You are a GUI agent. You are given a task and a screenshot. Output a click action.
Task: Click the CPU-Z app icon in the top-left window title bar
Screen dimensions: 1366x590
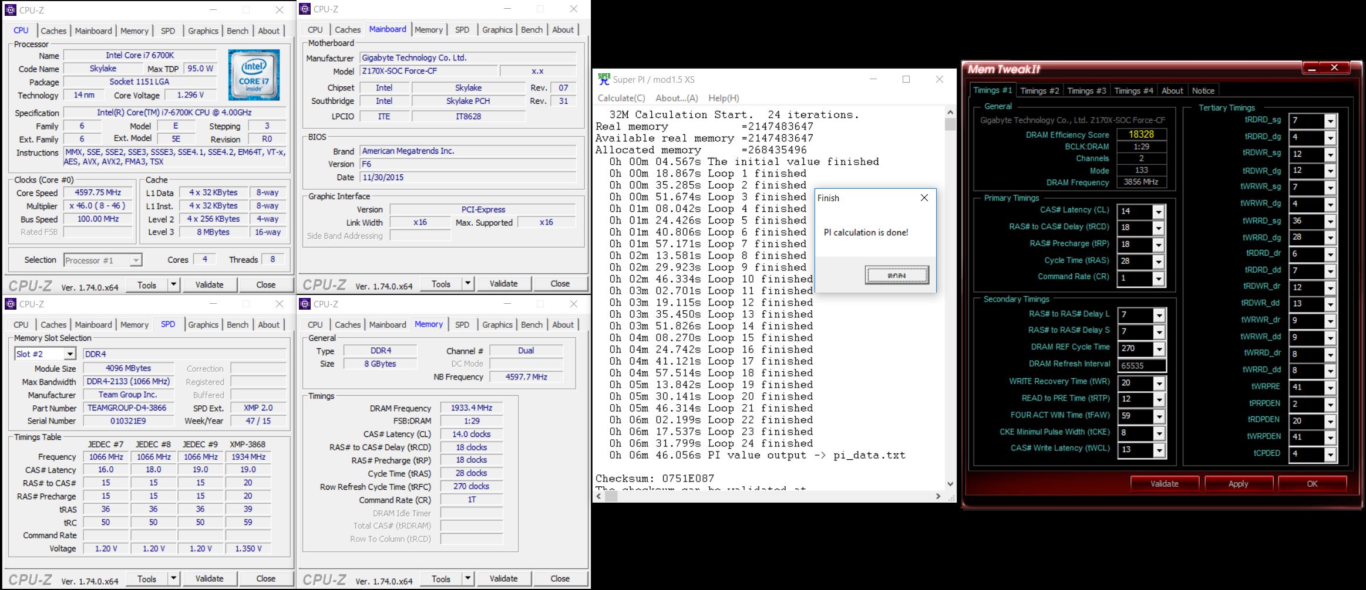(x=11, y=10)
